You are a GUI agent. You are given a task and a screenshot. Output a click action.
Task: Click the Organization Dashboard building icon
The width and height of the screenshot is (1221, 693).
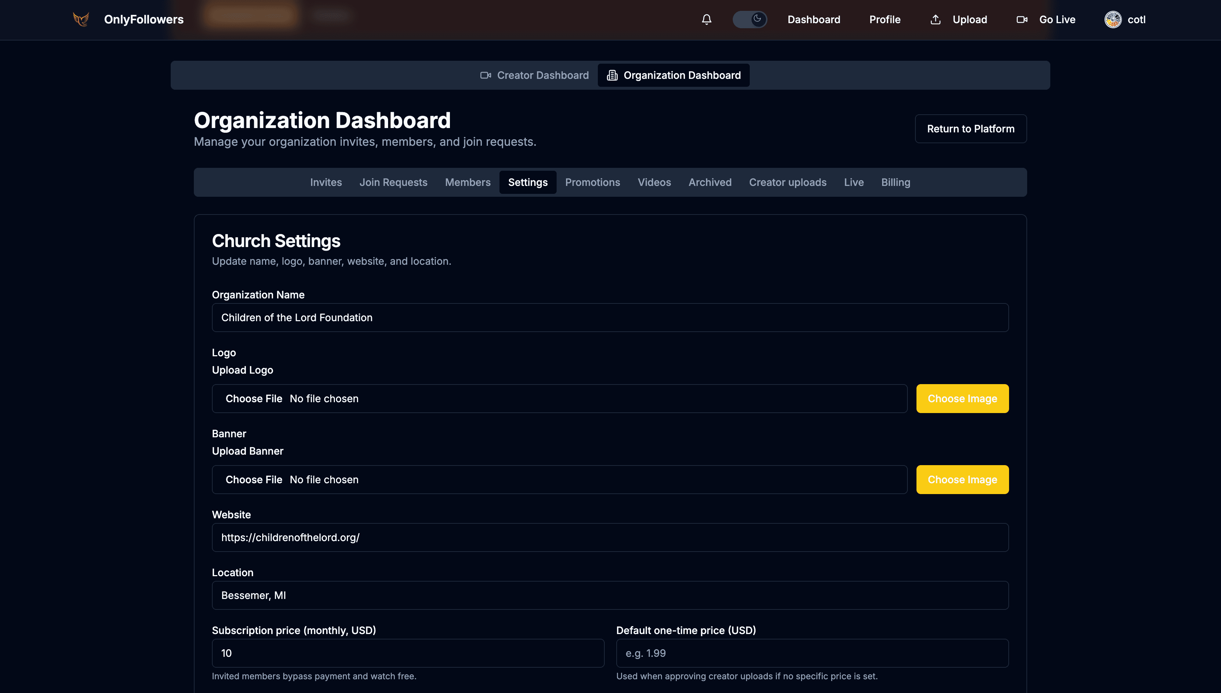coord(612,75)
